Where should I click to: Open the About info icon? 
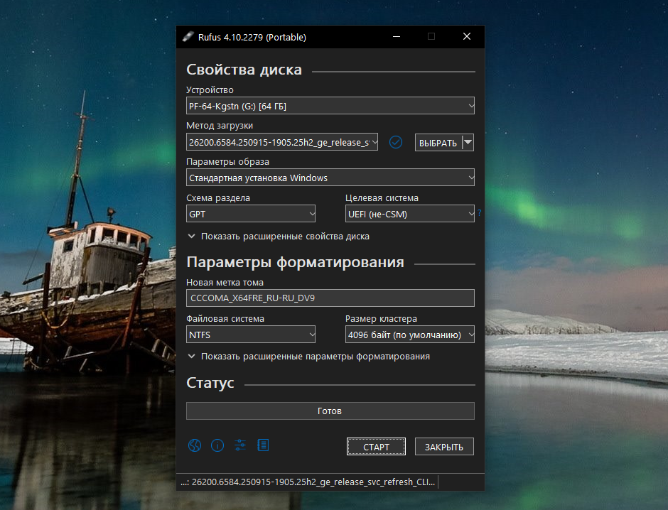tap(217, 445)
